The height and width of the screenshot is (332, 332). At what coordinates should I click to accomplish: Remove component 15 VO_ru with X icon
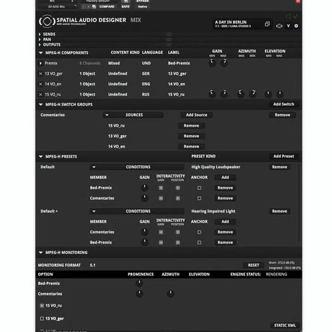click(x=41, y=95)
